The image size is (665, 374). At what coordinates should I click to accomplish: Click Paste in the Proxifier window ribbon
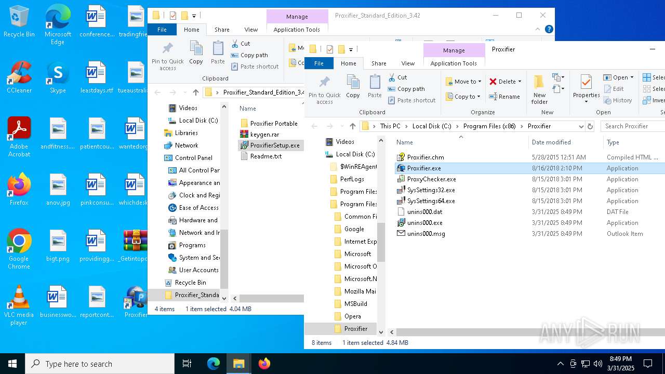click(x=375, y=86)
